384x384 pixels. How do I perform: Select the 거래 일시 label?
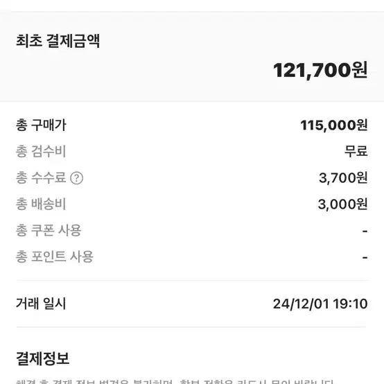[x=41, y=304]
